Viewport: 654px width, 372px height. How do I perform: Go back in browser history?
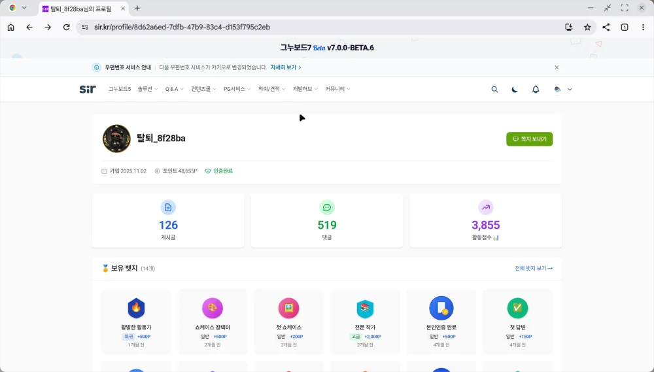point(29,27)
